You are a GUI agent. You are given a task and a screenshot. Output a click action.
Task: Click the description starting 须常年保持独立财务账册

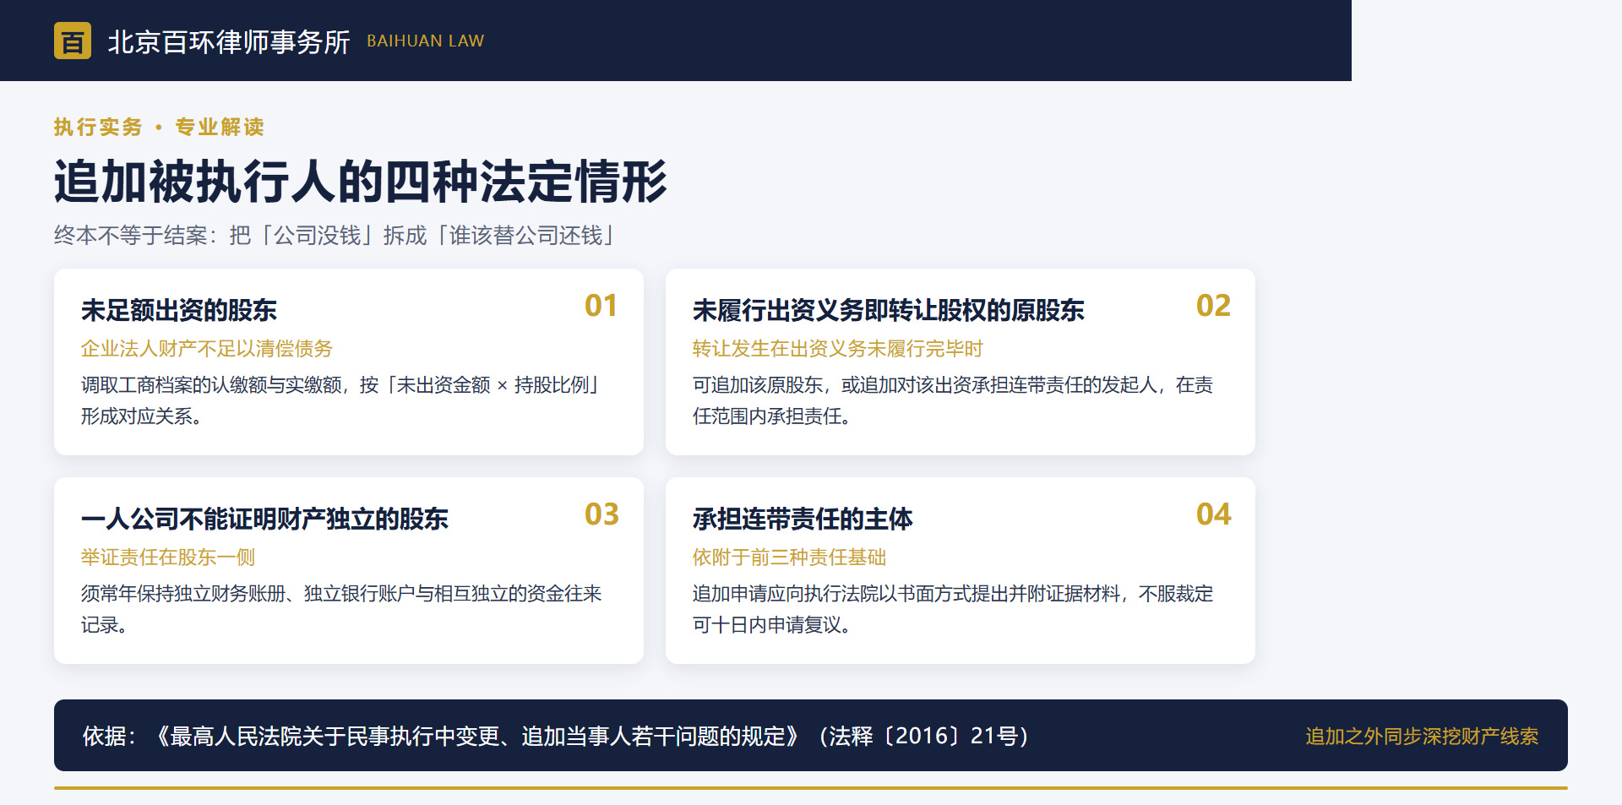[341, 609]
